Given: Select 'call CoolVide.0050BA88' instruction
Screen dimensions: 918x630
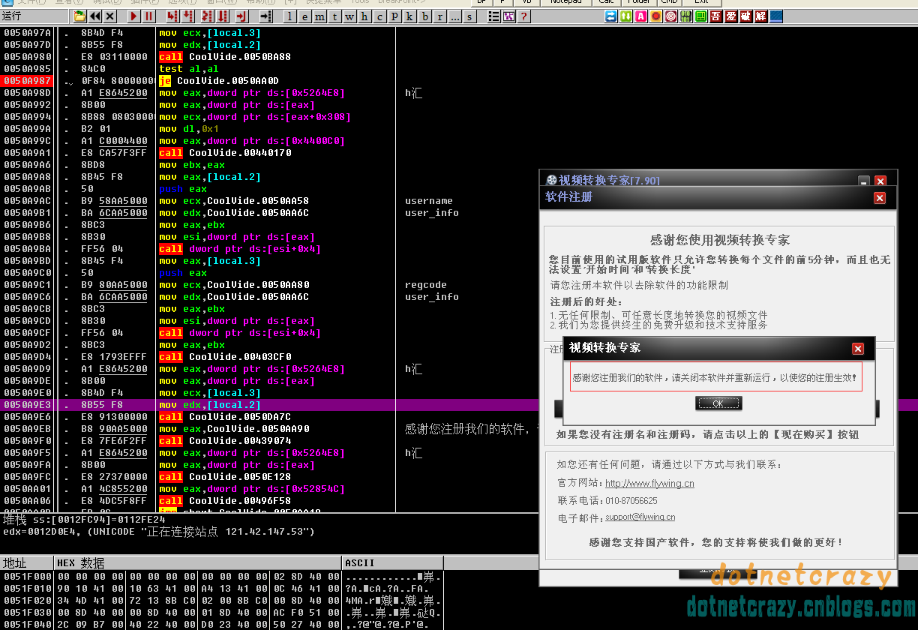Looking at the screenshot, I should click(225, 57).
